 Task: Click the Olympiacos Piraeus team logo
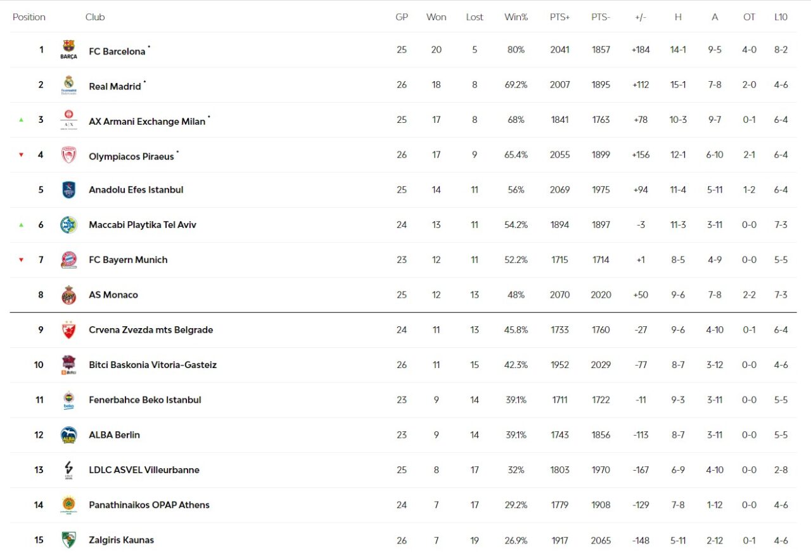tap(68, 155)
